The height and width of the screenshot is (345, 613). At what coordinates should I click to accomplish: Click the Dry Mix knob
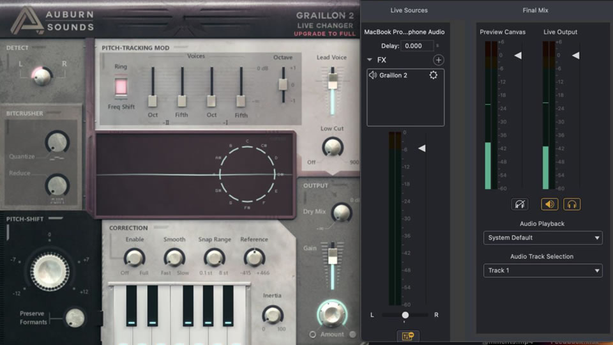(341, 213)
